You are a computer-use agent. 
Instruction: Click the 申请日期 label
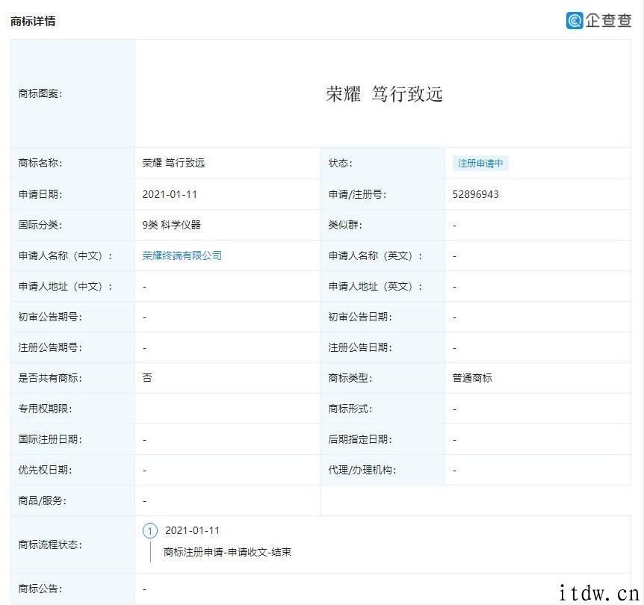40,194
